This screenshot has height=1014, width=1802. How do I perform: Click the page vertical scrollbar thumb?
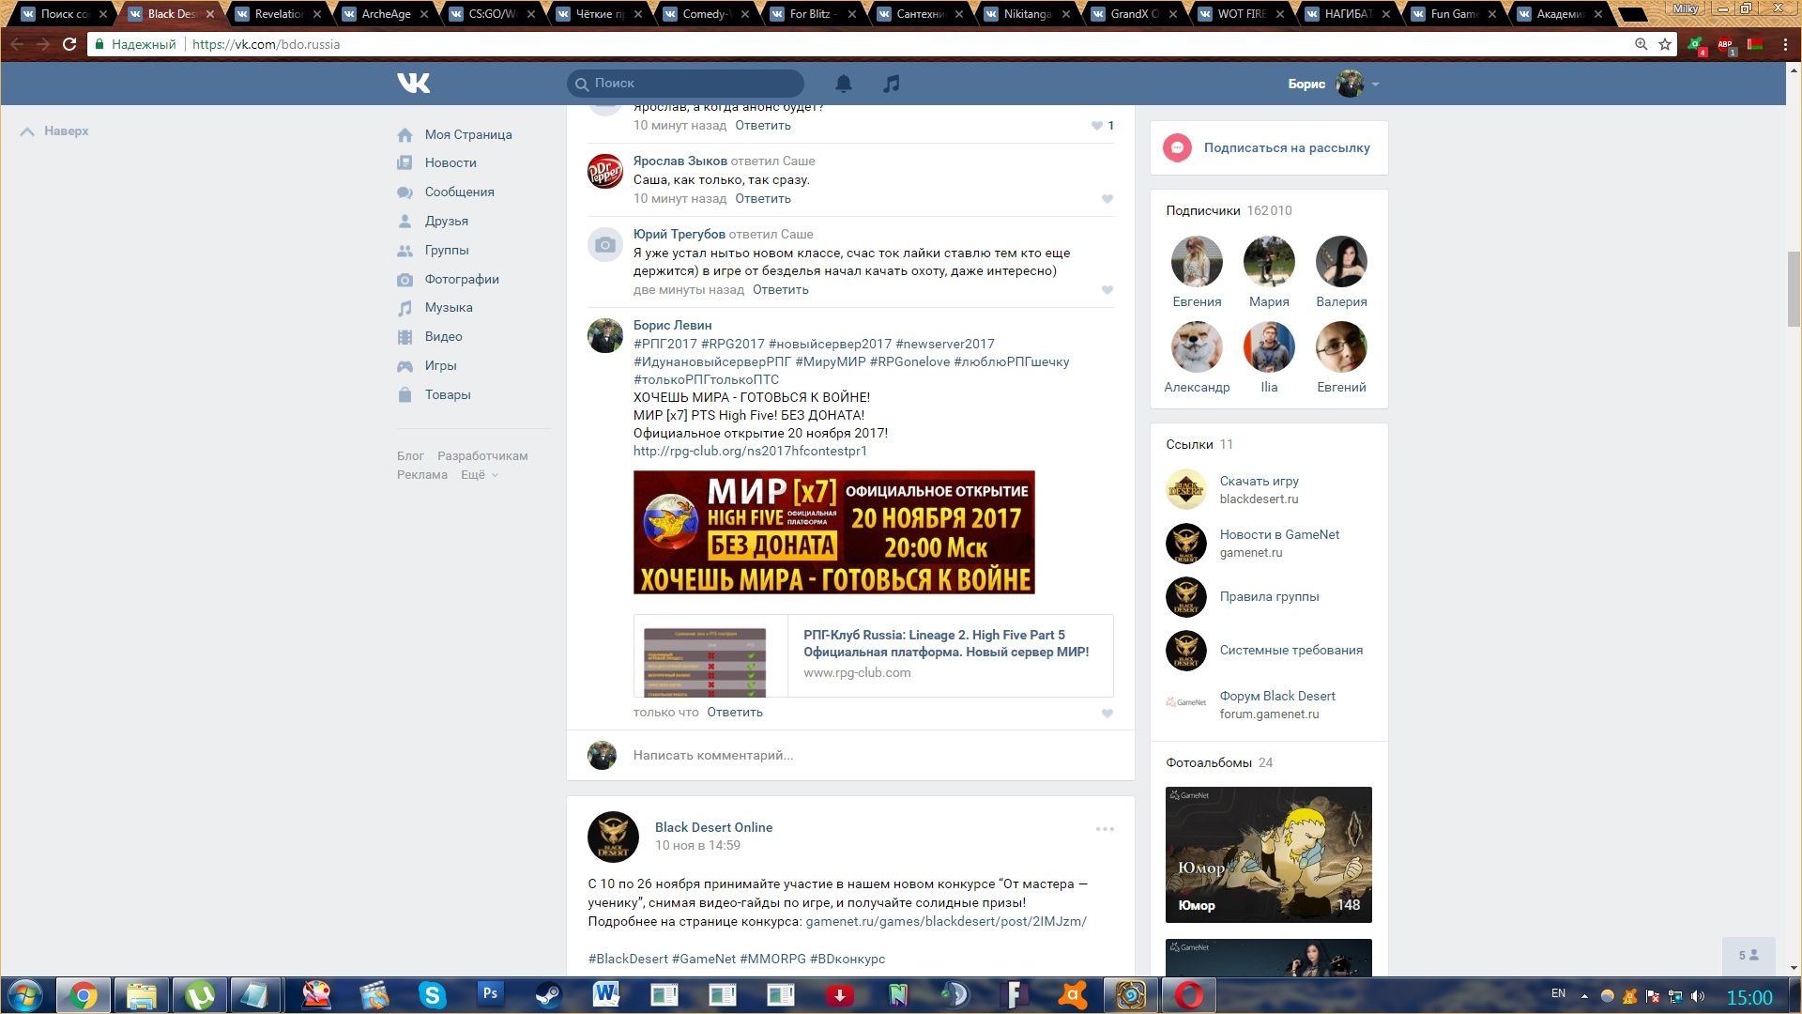pyautogui.click(x=1794, y=287)
